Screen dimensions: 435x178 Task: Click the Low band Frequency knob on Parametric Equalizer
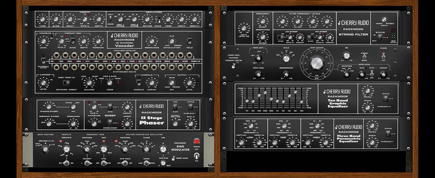pos(251,126)
